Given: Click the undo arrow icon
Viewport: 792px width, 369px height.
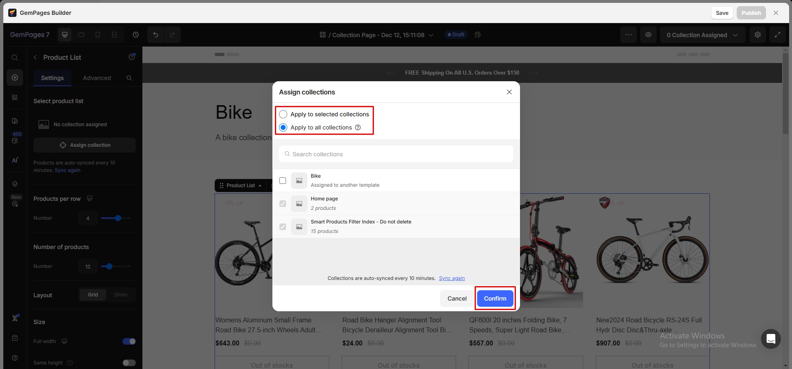Looking at the screenshot, I should click(156, 35).
